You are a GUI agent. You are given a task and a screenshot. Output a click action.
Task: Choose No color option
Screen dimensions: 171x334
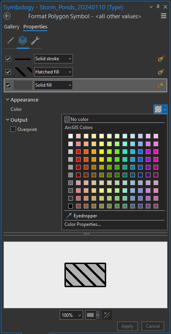(x=76, y=119)
